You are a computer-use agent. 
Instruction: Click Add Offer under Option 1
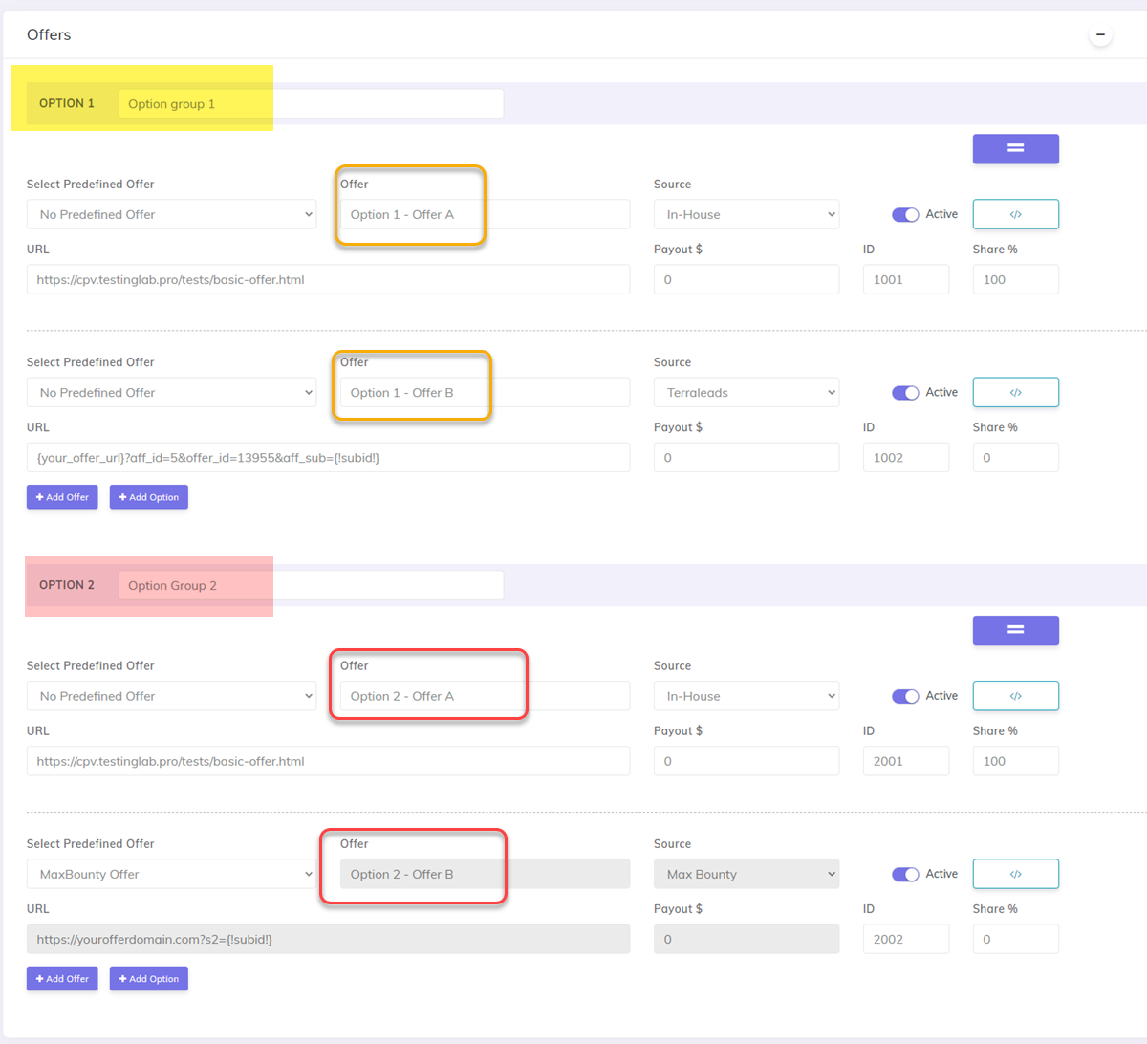tap(61, 496)
